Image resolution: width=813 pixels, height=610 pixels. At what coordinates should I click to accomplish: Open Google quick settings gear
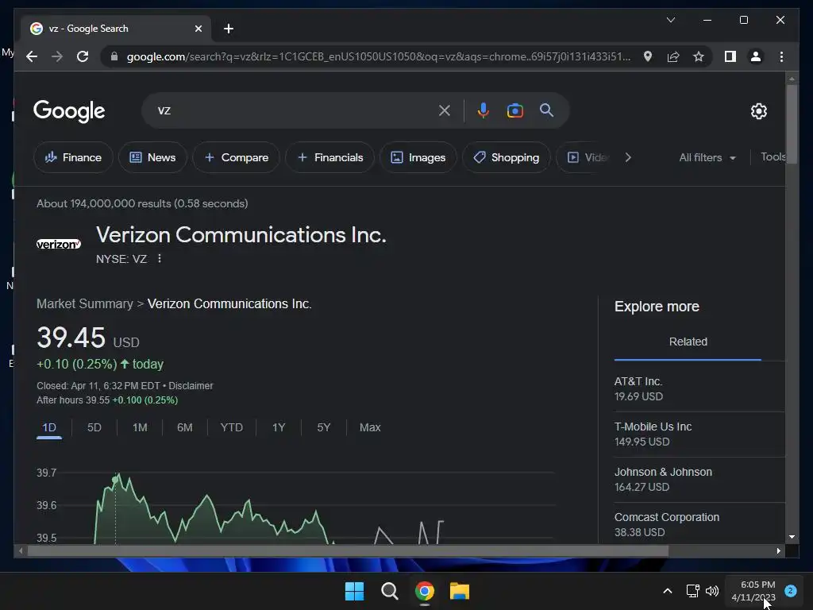tap(758, 111)
